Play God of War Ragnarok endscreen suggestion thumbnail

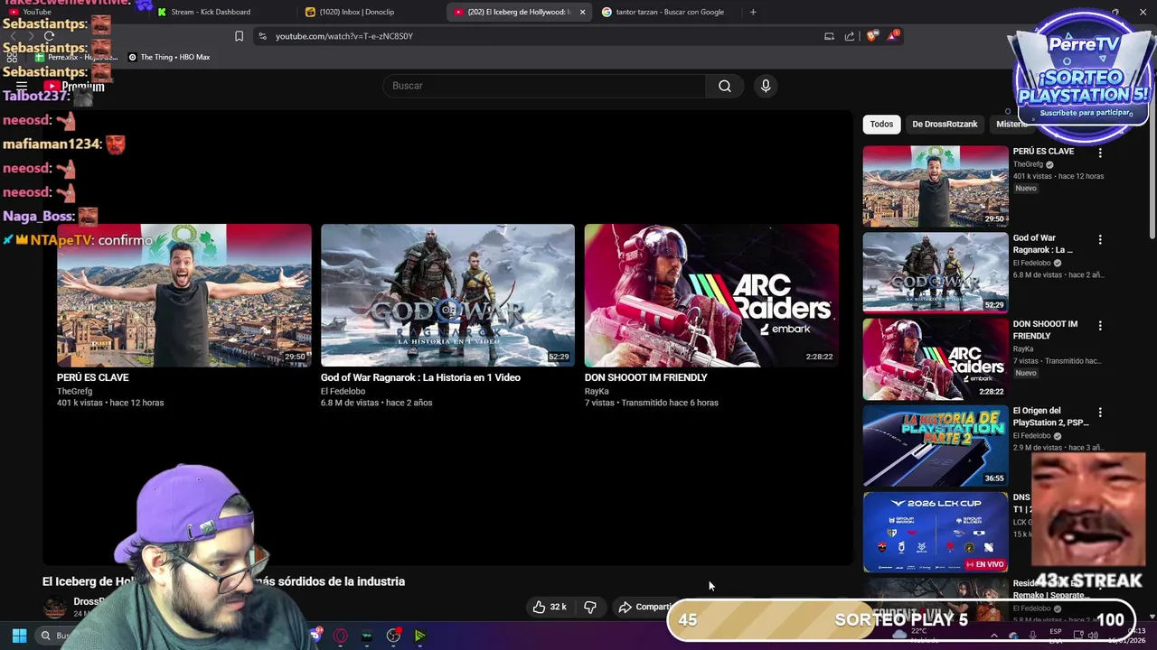tap(447, 295)
